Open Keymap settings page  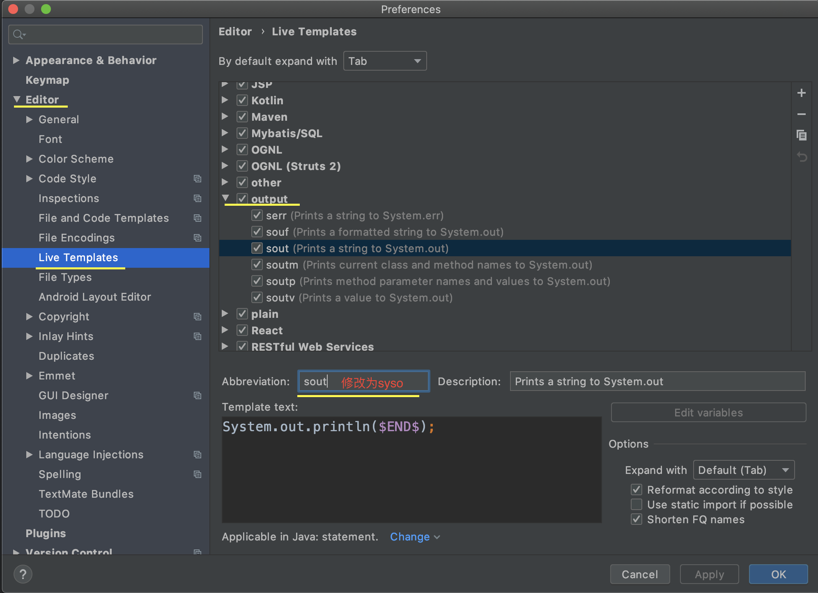click(x=47, y=80)
